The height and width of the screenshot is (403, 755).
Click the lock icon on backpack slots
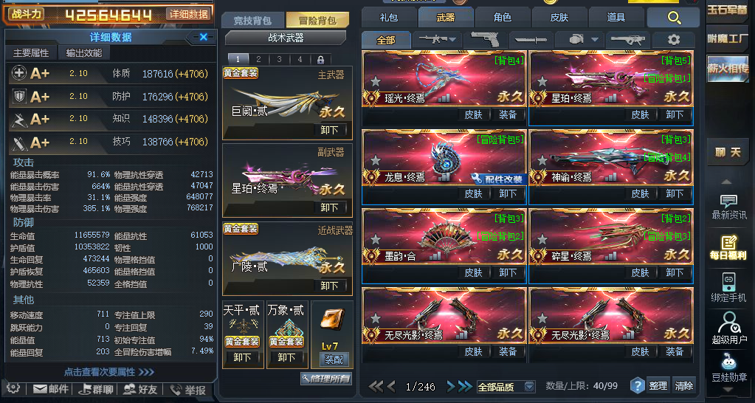[320, 60]
